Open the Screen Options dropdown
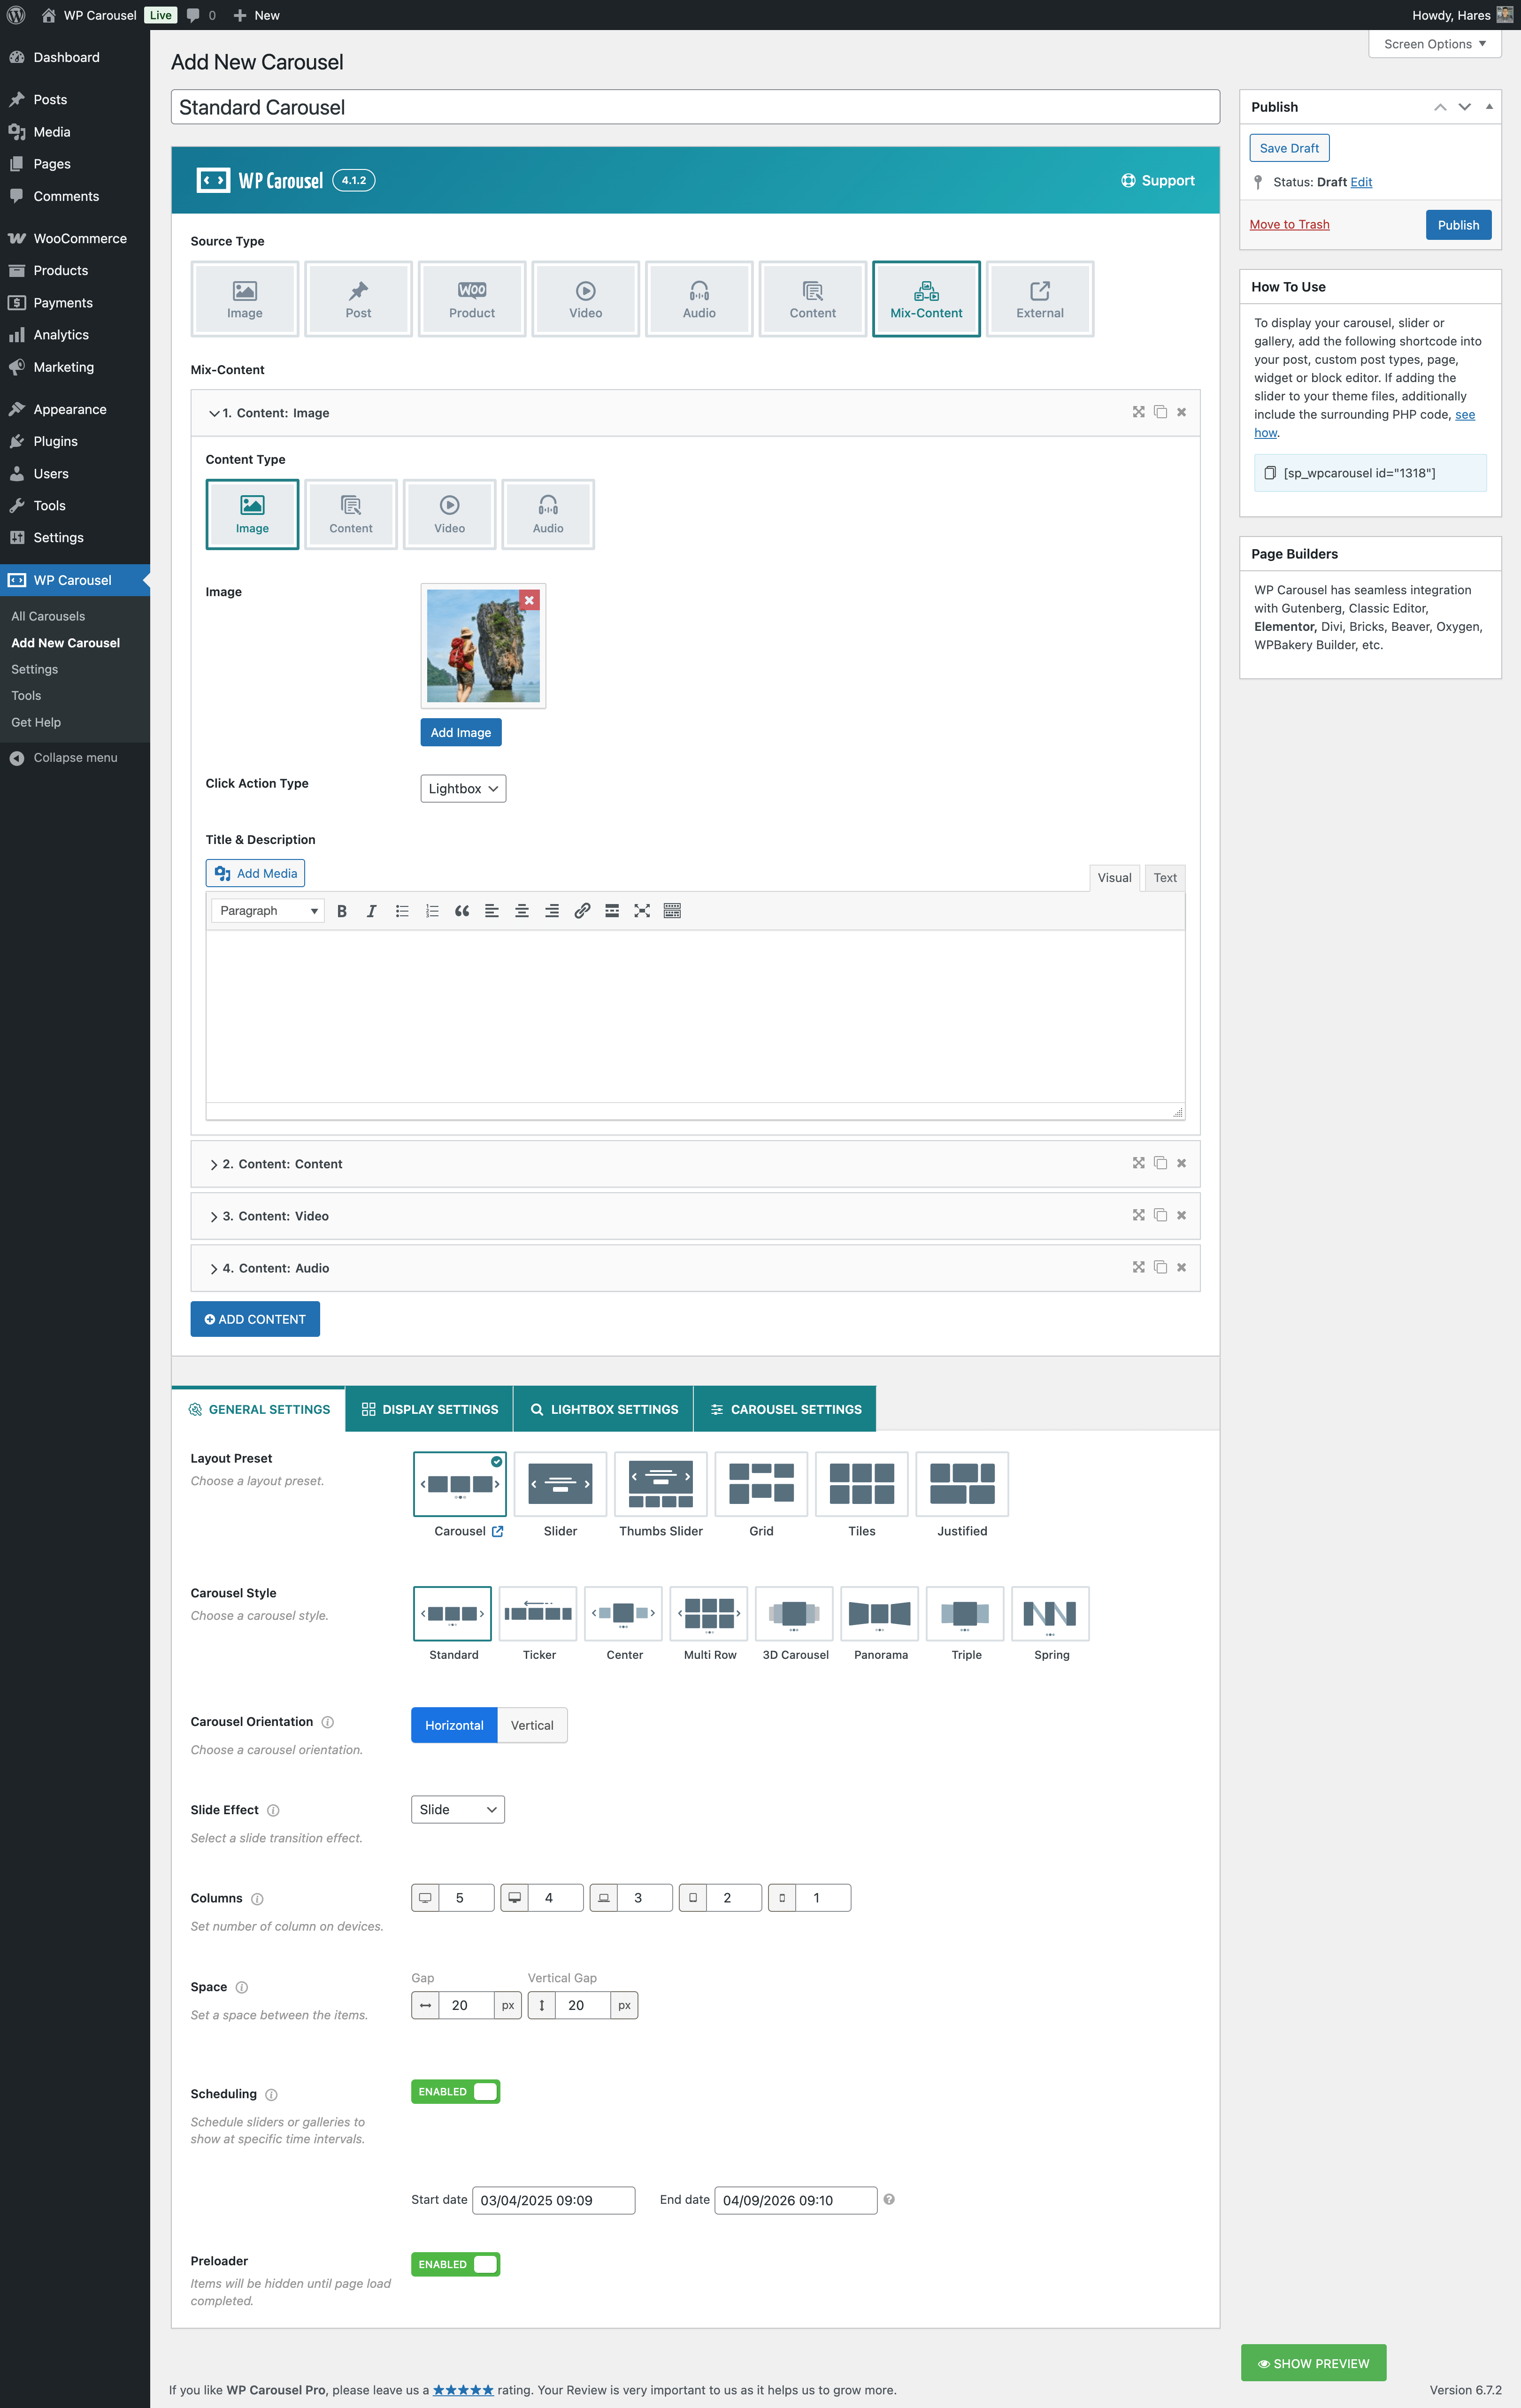Image resolution: width=1521 pixels, height=2408 pixels. coord(1434,44)
